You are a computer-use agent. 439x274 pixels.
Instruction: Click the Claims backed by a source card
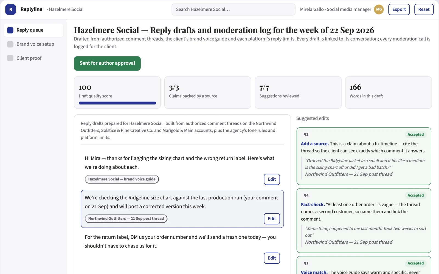(208, 92)
